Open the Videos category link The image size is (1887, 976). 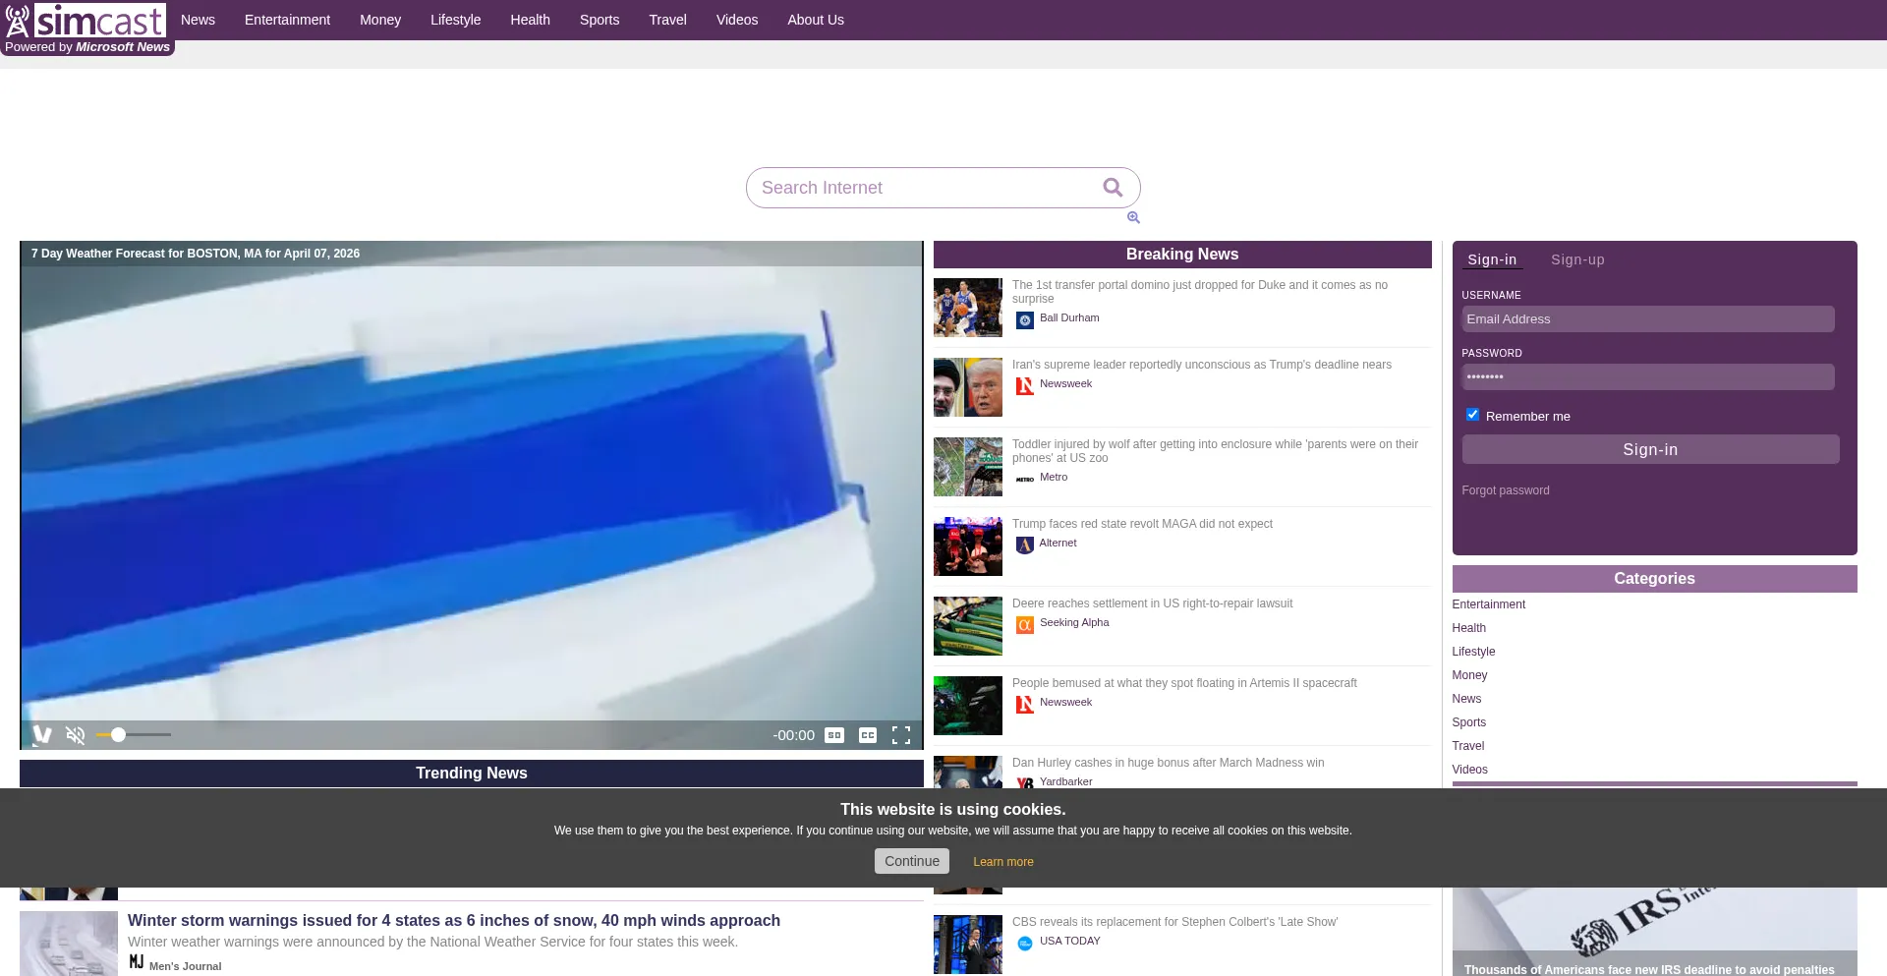[1469, 770]
